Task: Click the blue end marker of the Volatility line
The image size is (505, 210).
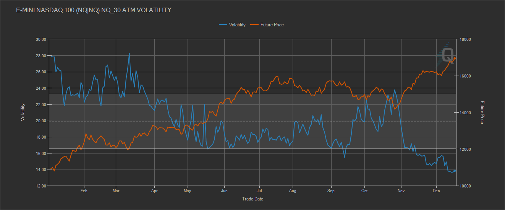Action: [x=455, y=171]
